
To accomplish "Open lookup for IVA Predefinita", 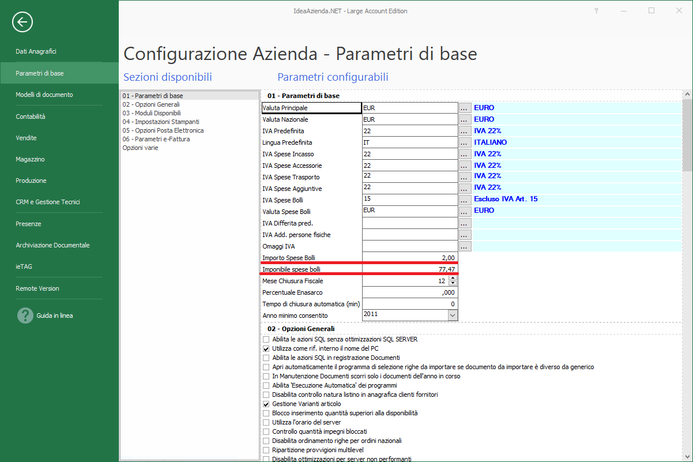I will [465, 131].
